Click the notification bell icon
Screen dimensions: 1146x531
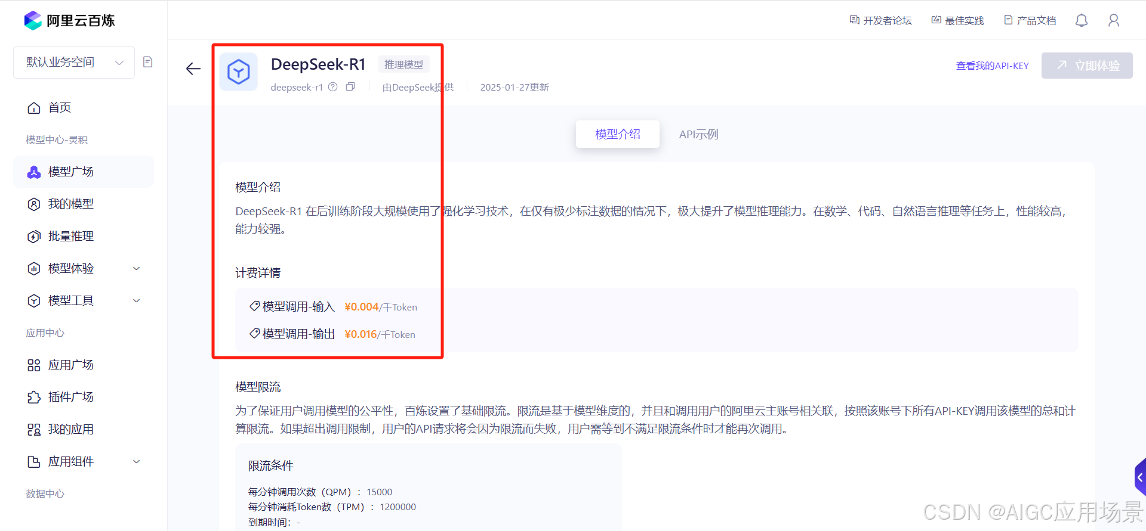coord(1082,21)
